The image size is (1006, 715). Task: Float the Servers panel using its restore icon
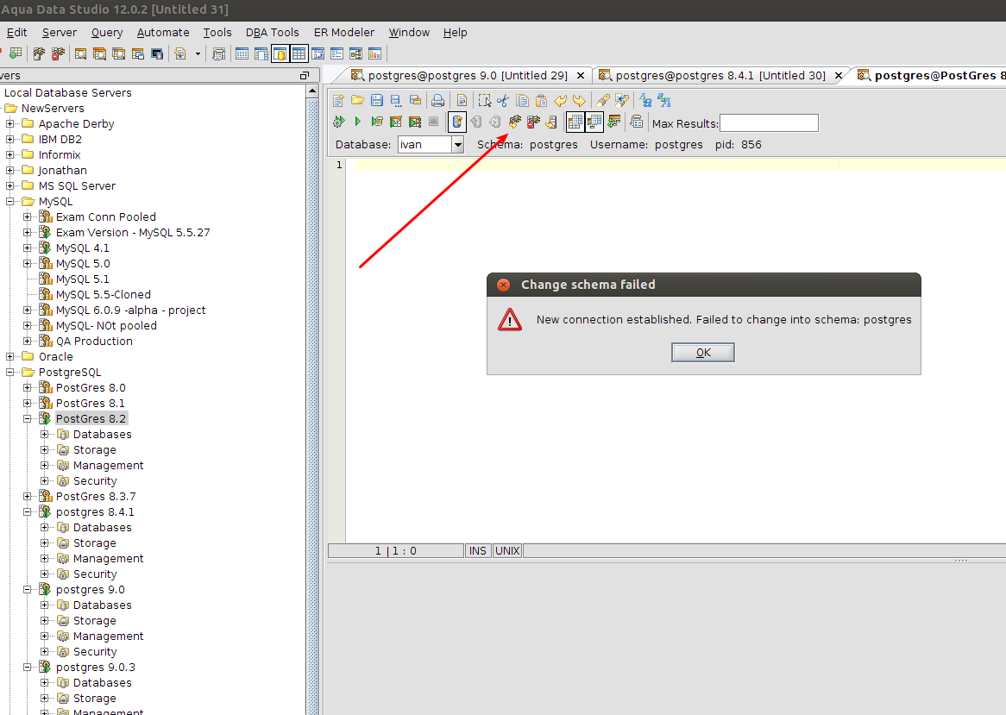pyautogui.click(x=305, y=76)
